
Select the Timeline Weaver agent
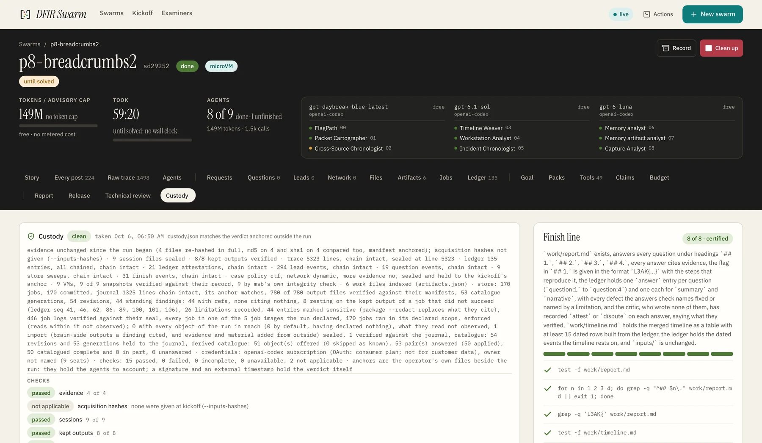tap(483, 128)
